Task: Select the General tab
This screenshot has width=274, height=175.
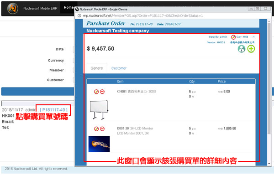Action: coord(97,68)
